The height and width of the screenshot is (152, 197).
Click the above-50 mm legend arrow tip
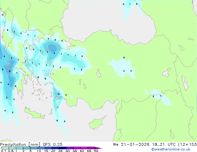click(98, 148)
